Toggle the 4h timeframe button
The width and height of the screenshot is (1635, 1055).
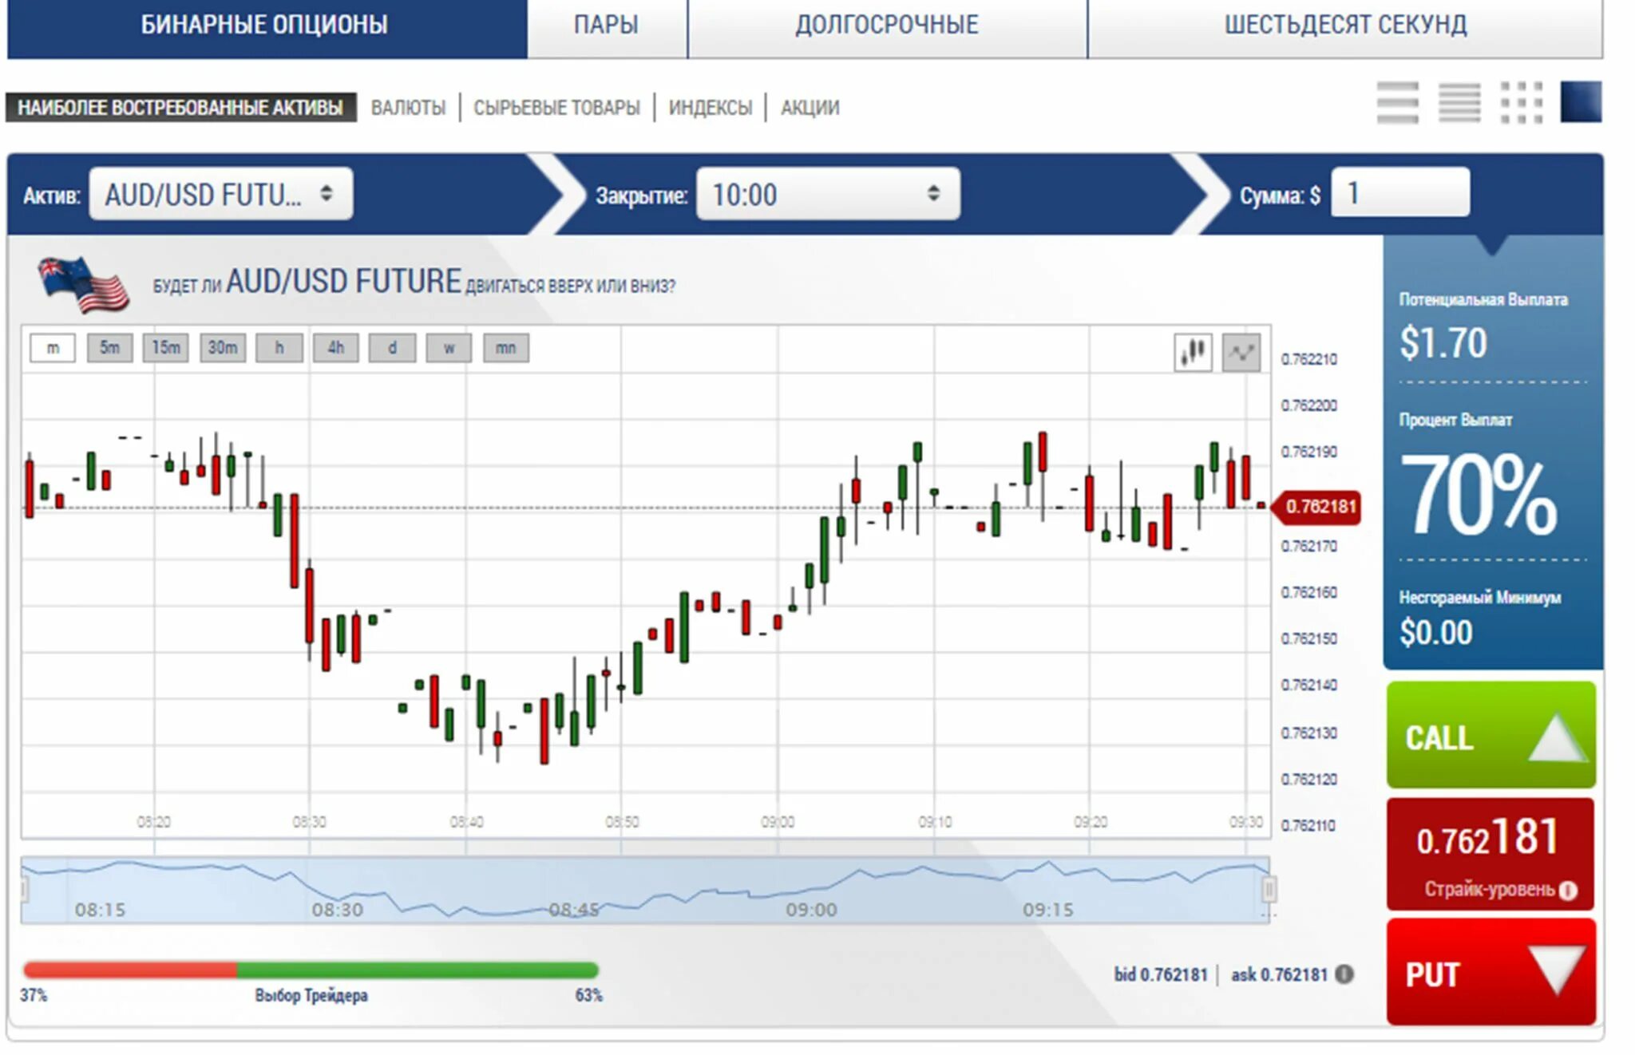click(335, 348)
